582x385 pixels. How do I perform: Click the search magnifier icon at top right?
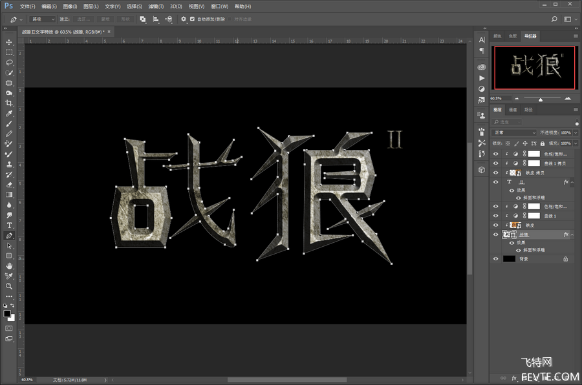tap(554, 19)
